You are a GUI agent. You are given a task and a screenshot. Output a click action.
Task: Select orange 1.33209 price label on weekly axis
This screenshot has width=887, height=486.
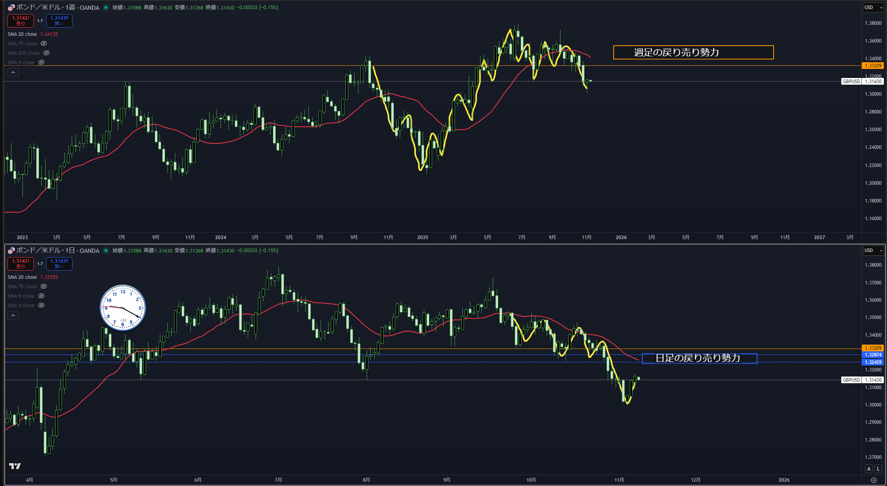[873, 66]
